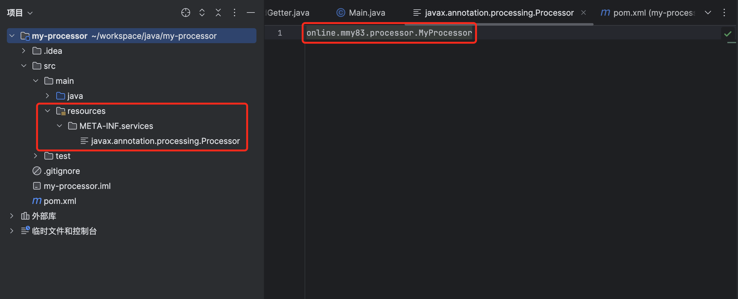Expand the test folder
The width and height of the screenshot is (738, 299).
(35, 156)
